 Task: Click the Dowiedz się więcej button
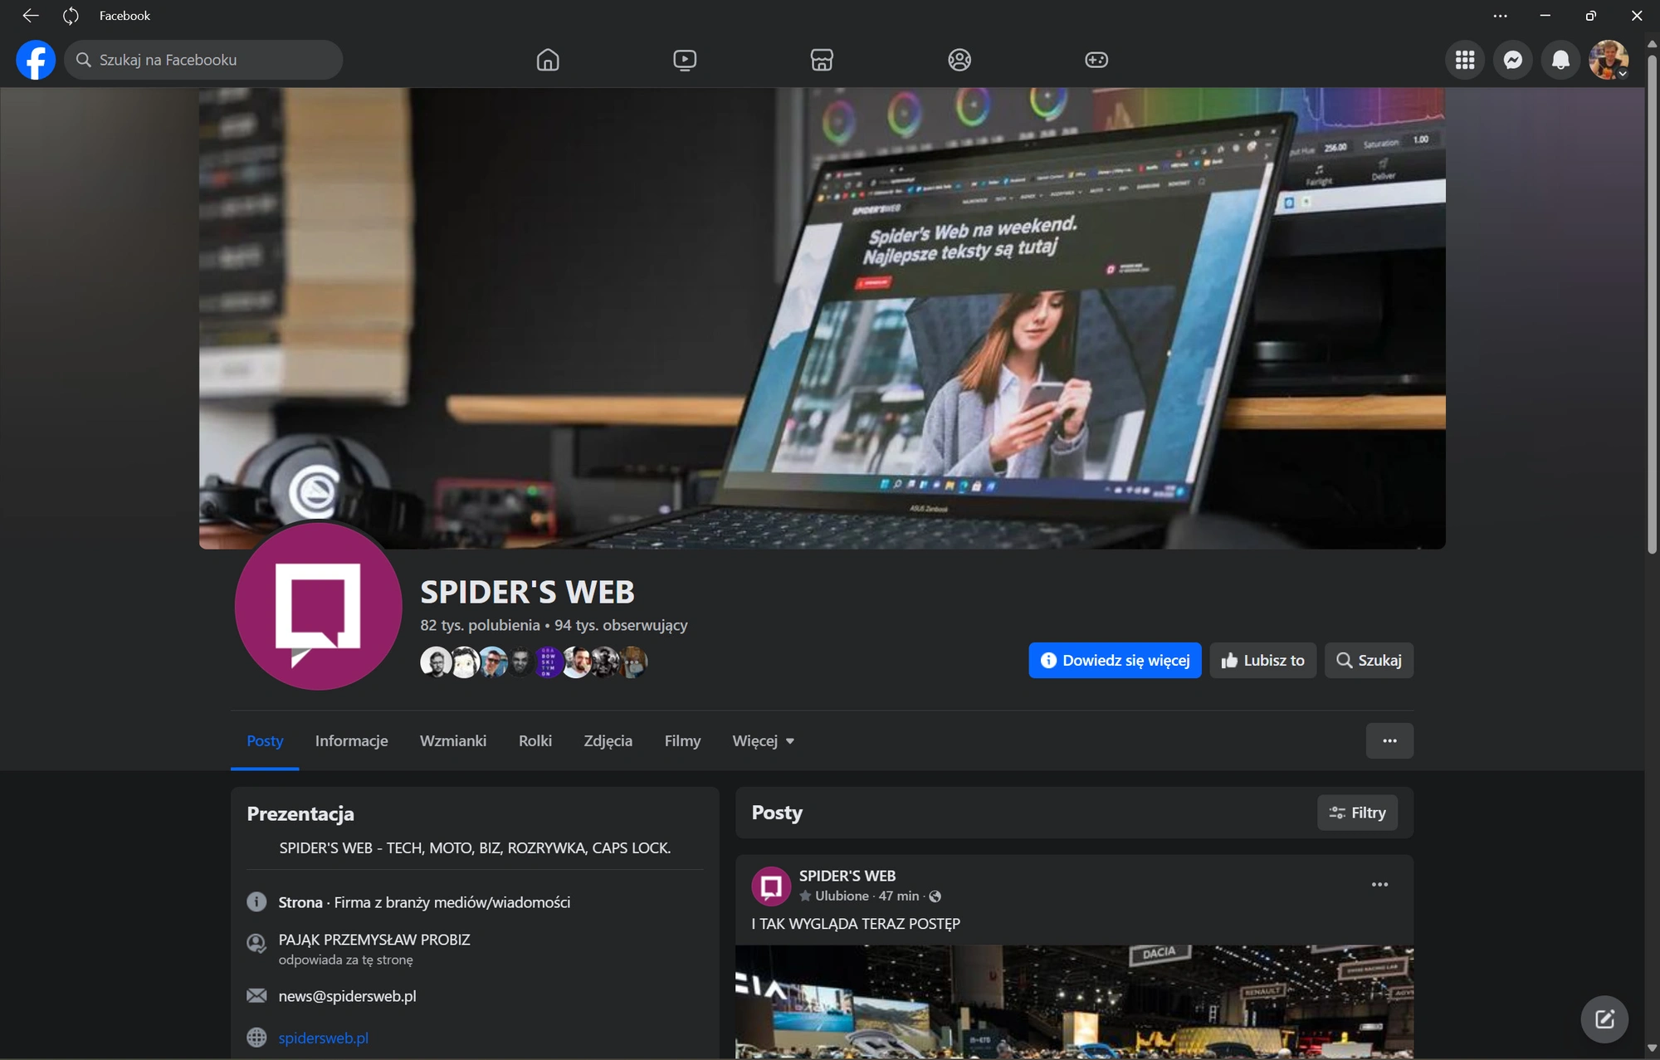tap(1115, 661)
